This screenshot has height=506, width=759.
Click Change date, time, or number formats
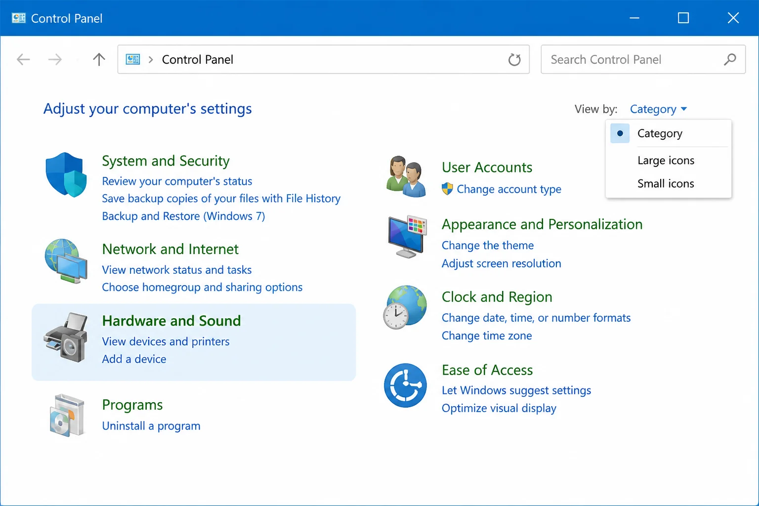click(x=536, y=318)
